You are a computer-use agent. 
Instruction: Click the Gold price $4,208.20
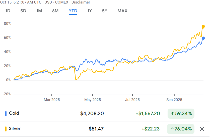coord(92,114)
